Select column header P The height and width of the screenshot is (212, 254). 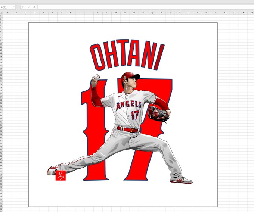pyautogui.click(x=143, y=13)
